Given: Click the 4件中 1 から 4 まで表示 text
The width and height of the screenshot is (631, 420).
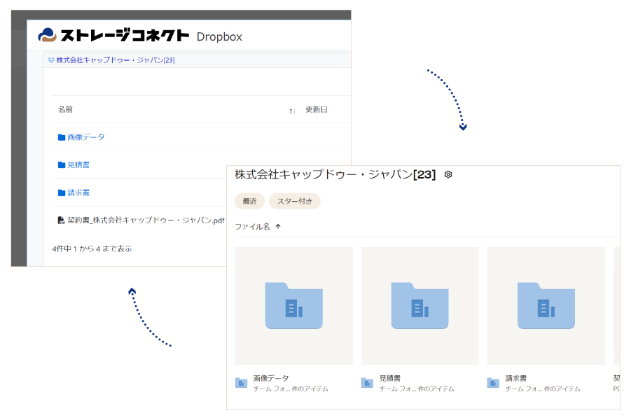Looking at the screenshot, I should (92, 248).
